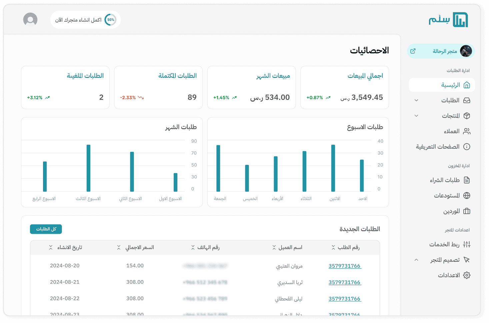The image size is (489, 323).
Task: Click the الجمعة bar in weekly chart
Action: tap(218, 168)
